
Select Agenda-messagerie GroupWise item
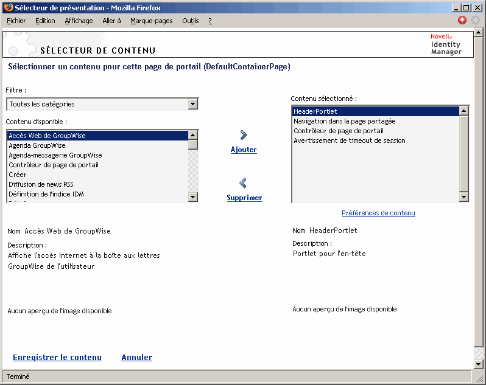point(97,155)
